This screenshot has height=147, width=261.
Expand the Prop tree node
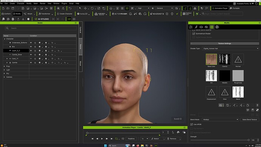click(x=4, y=67)
